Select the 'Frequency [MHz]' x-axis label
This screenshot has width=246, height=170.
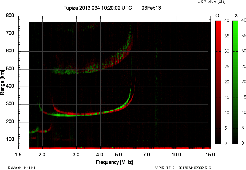114,162
